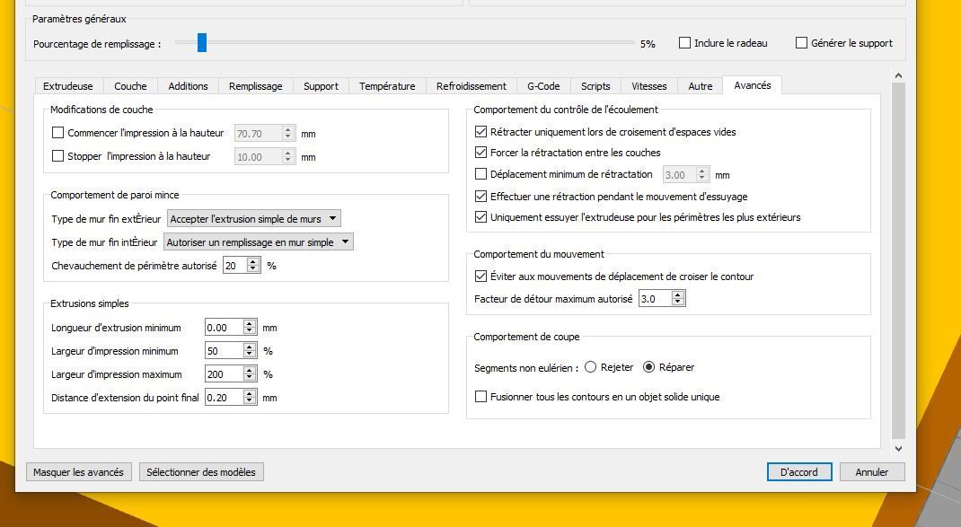Viewport: 961px width, 527px height.
Task: Enable Inclure le radeau checkbox
Action: coord(684,43)
